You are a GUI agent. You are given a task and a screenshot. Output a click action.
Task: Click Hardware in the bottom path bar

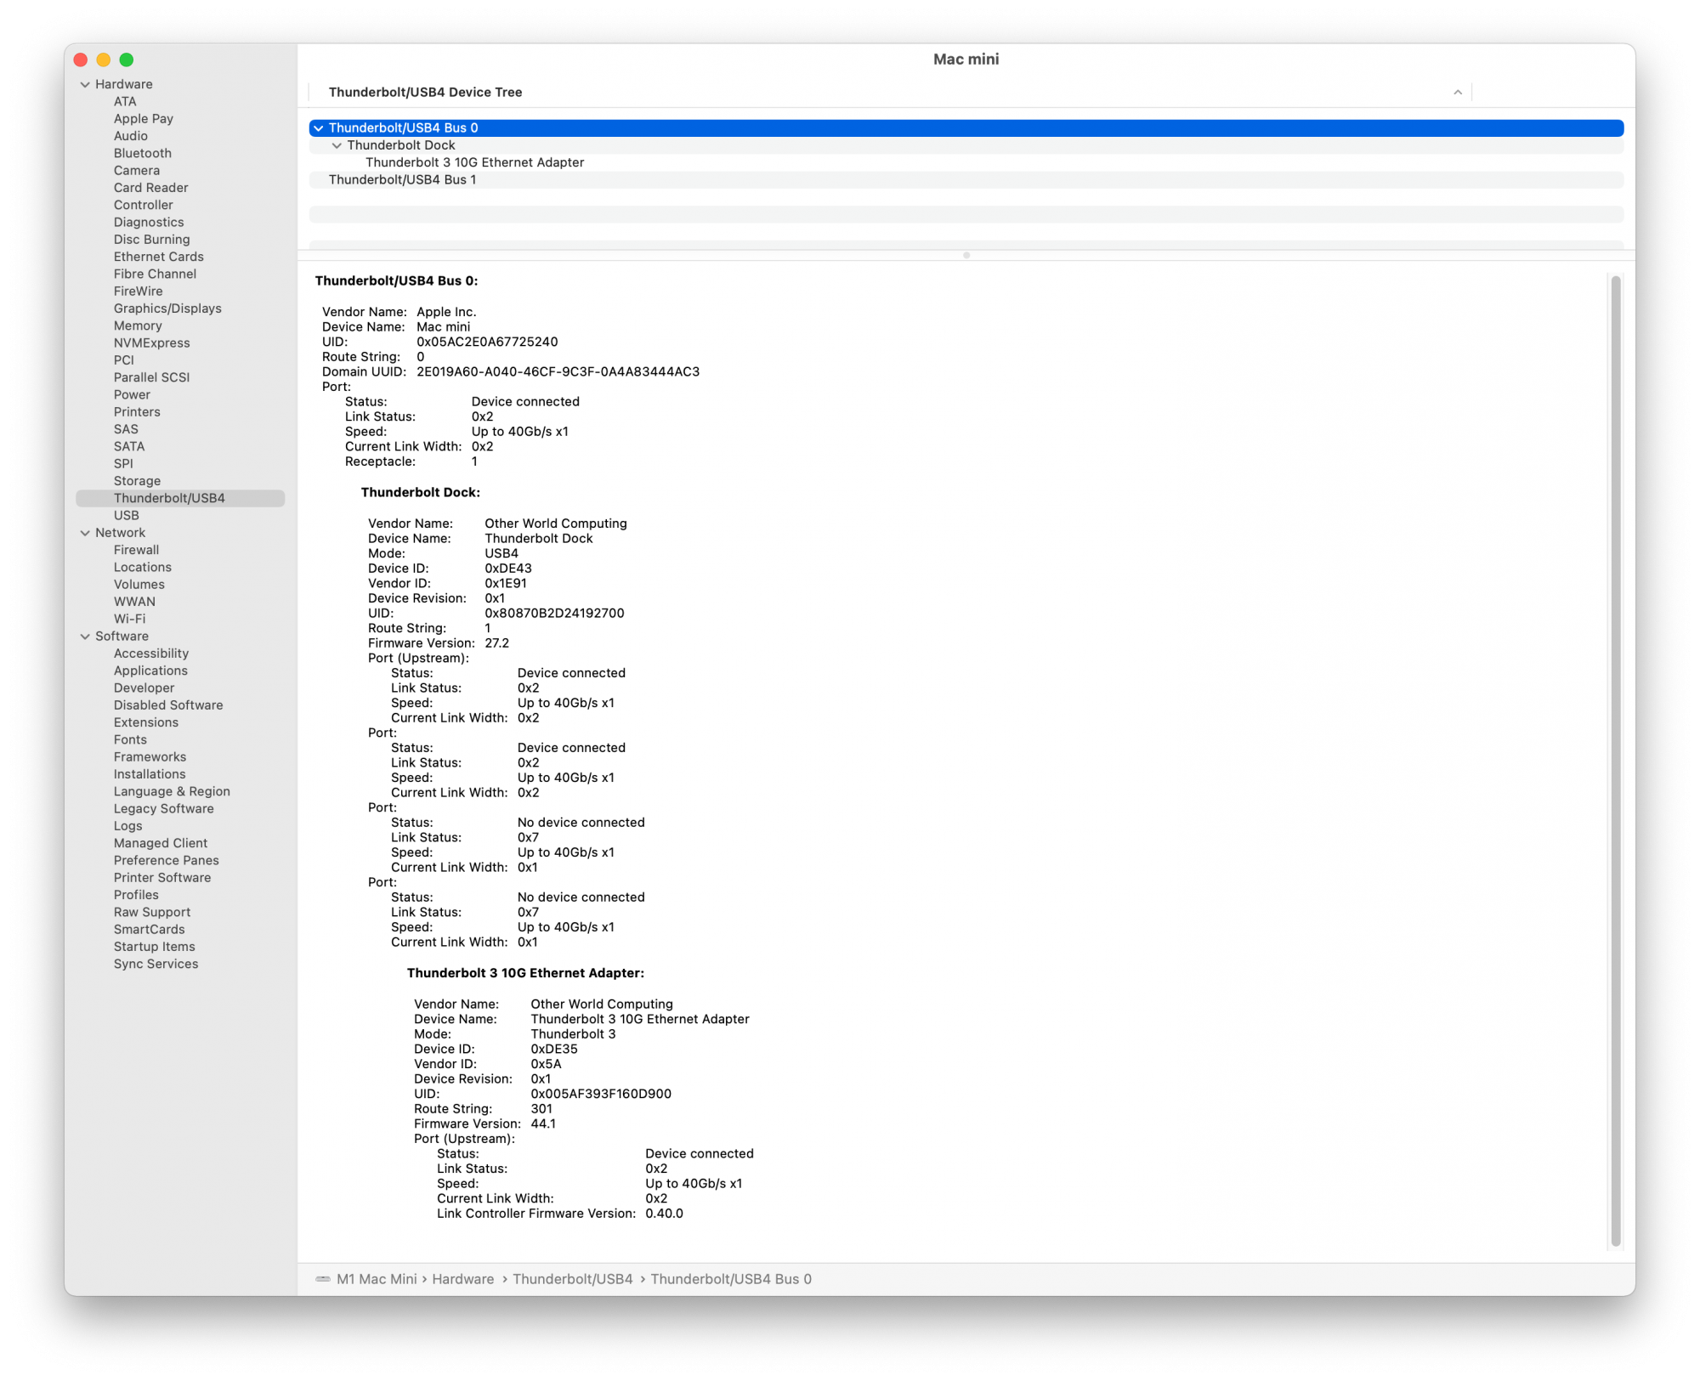click(x=462, y=1279)
